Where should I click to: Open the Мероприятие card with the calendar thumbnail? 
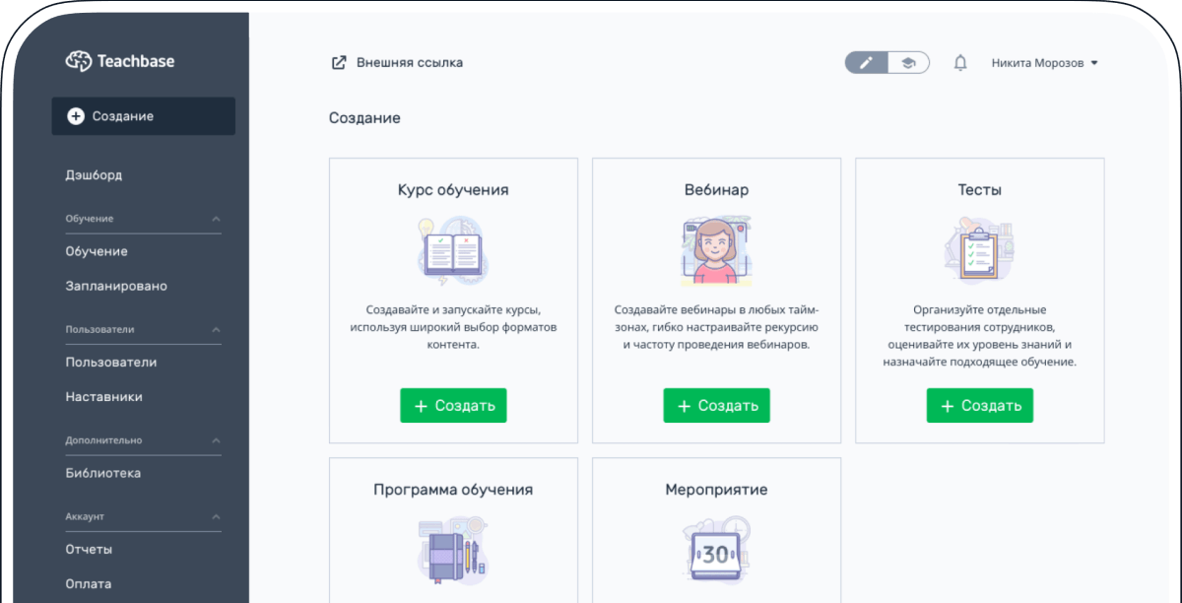point(716,552)
